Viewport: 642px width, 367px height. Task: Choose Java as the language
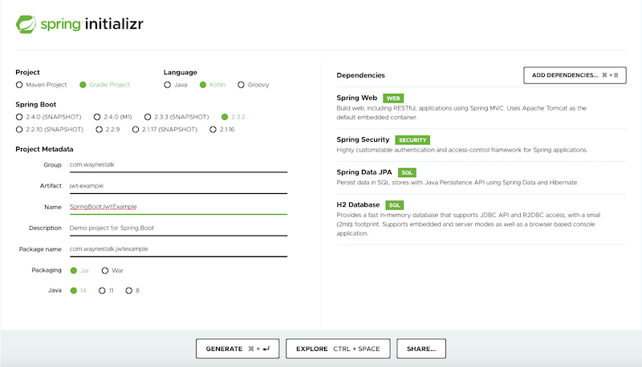coord(167,85)
